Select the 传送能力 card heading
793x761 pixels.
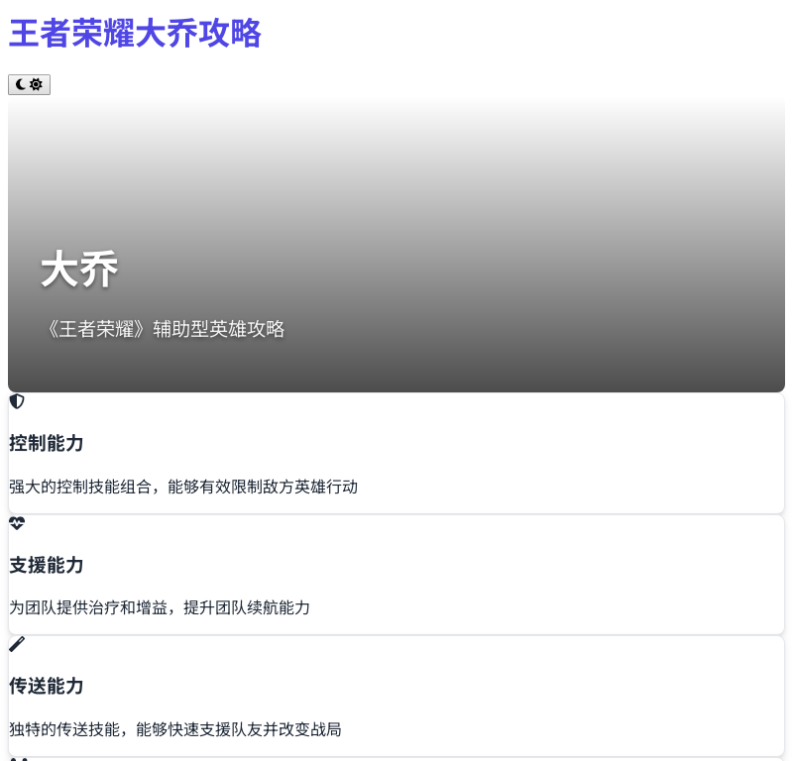pos(46,686)
